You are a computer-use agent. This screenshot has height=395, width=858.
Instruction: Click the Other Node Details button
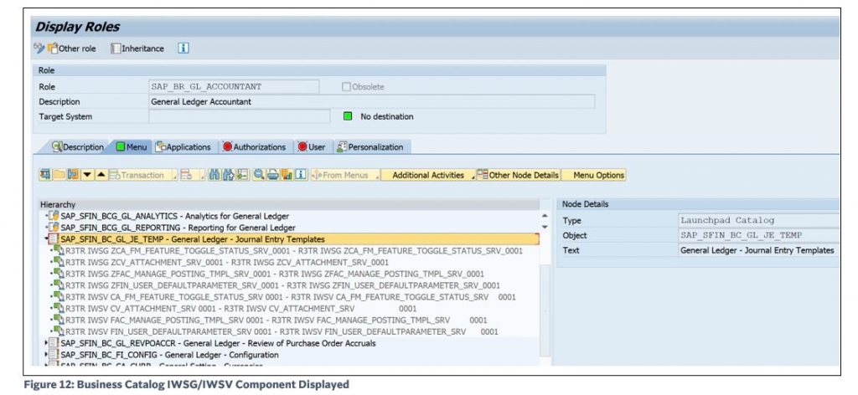click(x=518, y=176)
